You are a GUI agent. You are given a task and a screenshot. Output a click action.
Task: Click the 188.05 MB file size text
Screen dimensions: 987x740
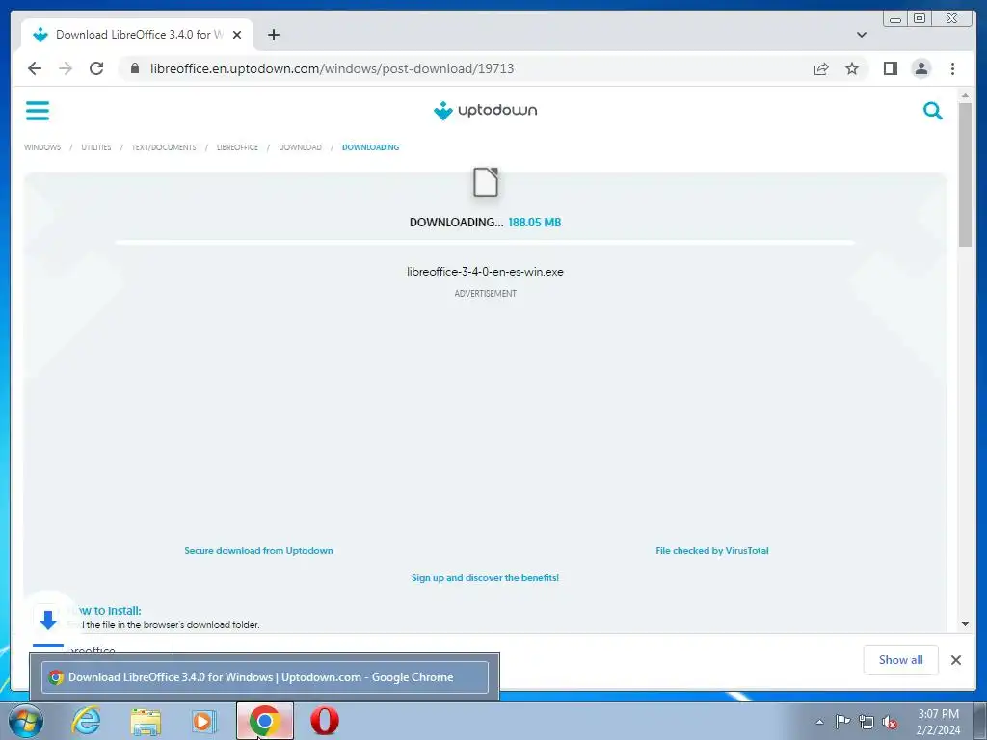[x=534, y=223]
